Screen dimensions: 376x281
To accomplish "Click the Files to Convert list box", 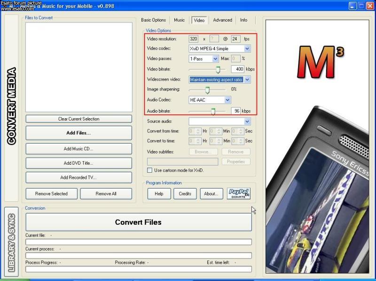I will tap(79, 67).
